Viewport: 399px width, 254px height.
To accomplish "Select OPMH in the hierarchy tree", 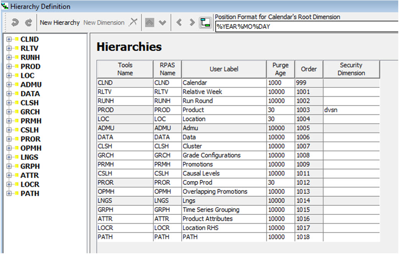I will pyautogui.click(x=31, y=148).
